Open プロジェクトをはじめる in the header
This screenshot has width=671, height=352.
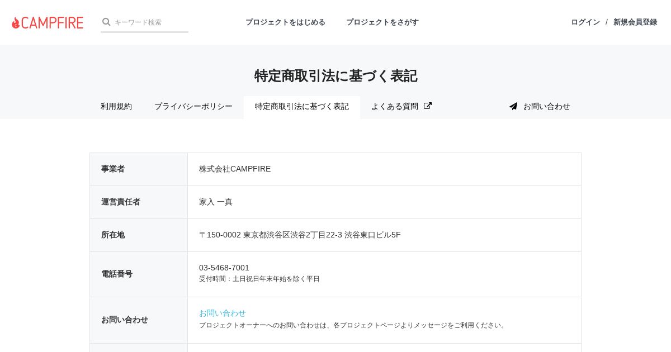click(285, 22)
